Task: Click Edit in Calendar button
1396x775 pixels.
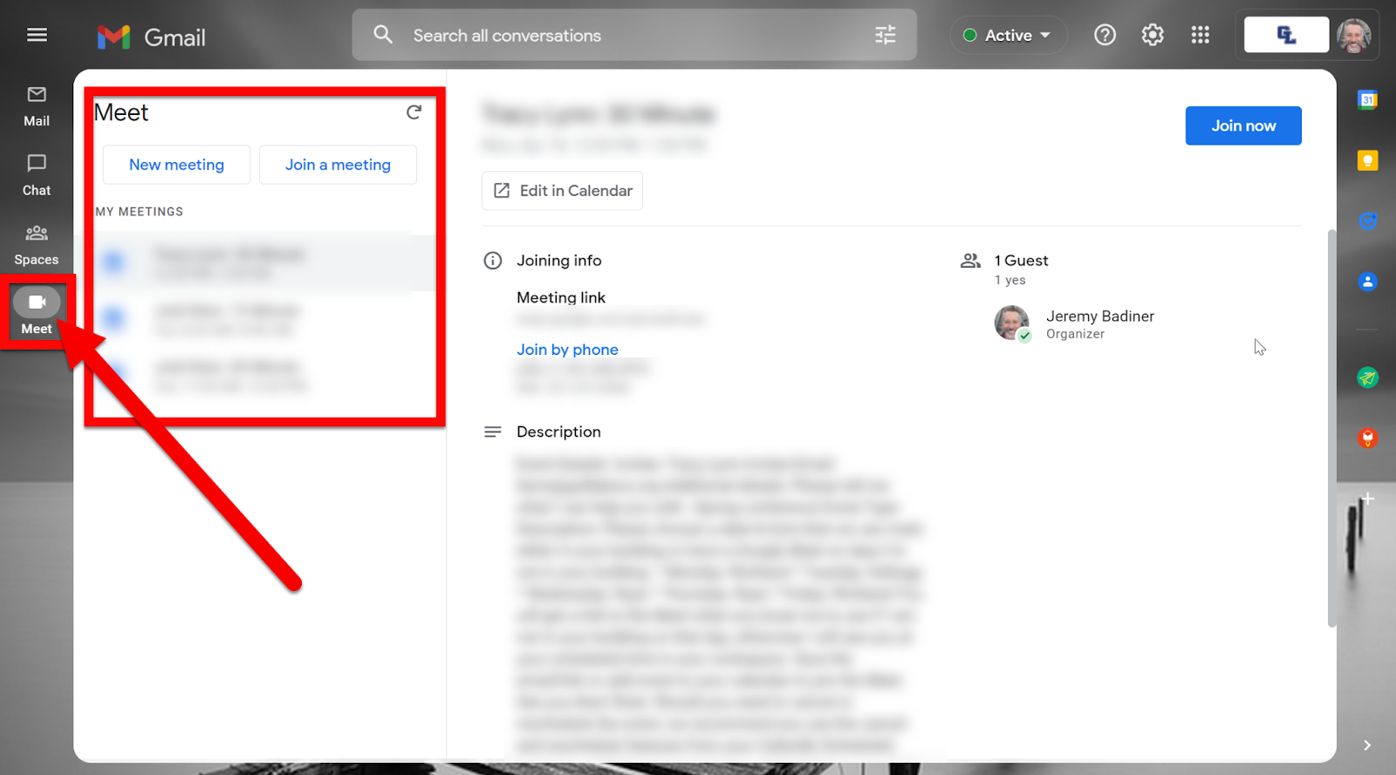Action: [x=563, y=191]
